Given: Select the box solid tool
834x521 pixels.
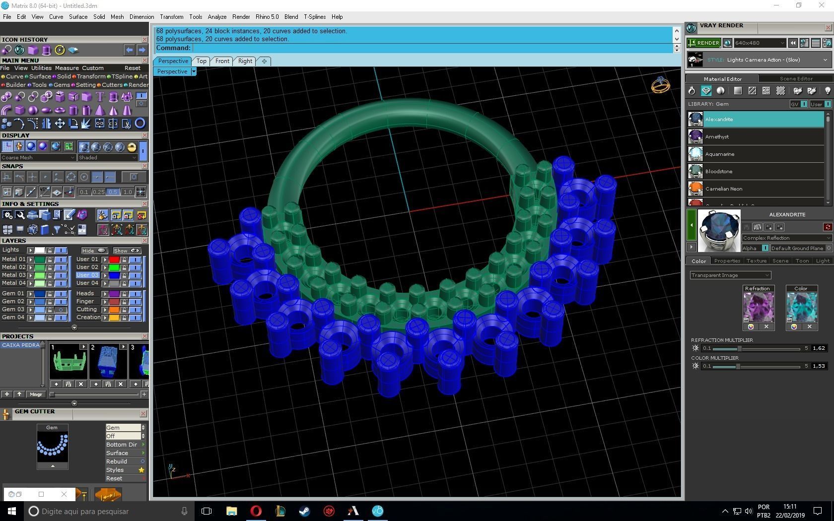Looking at the screenshot, I should (x=20, y=110).
